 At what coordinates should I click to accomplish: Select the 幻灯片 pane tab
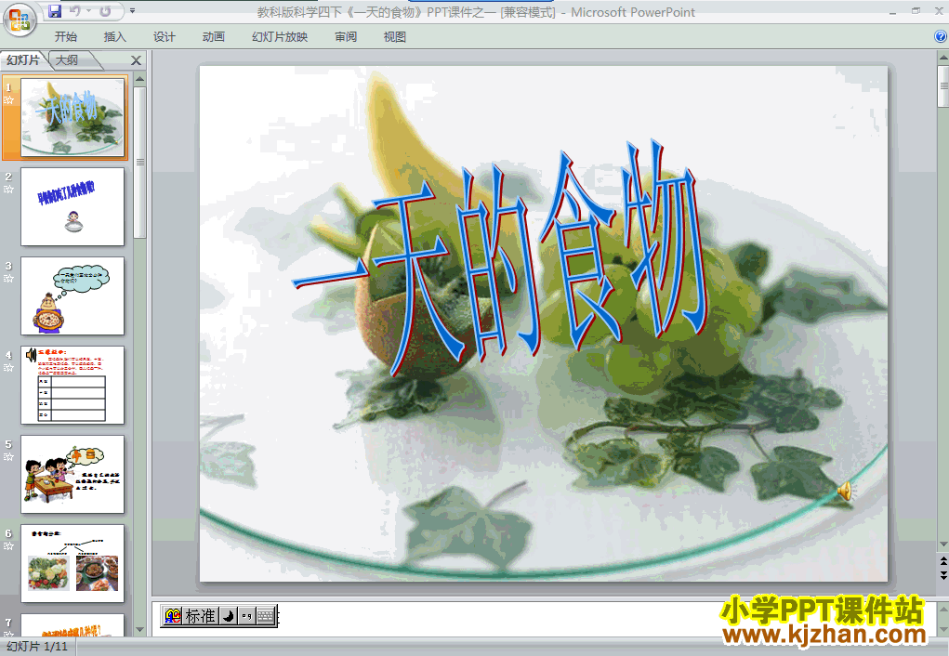coord(23,59)
